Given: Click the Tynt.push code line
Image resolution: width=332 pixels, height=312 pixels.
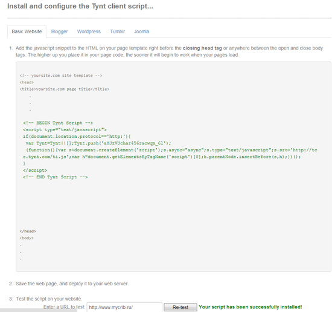Looking at the screenshot, I should pos(98,143).
